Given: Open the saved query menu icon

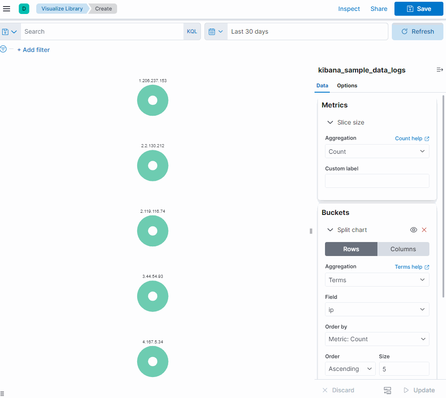Looking at the screenshot, I should point(9,31).
